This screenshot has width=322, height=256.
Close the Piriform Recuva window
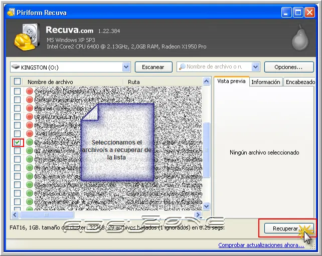pyautogui.click(x=309, y=12)
